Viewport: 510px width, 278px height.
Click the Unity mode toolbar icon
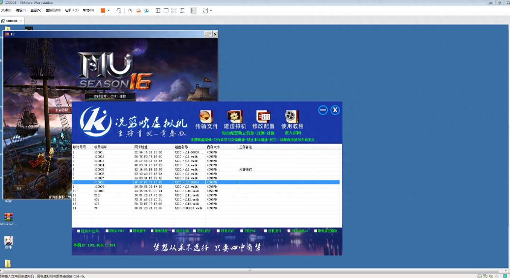[x=182, y=10]
